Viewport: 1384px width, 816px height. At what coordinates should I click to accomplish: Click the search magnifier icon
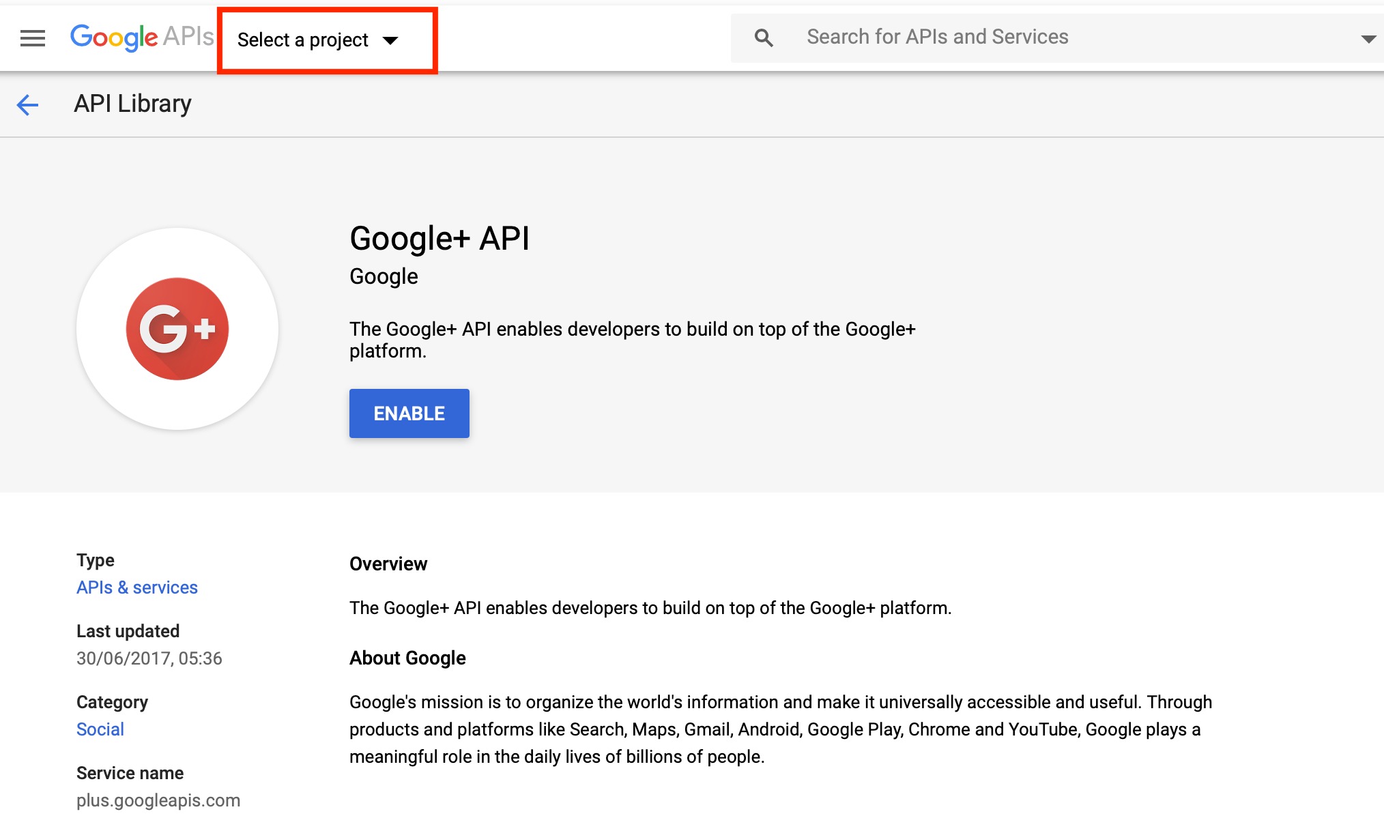click(x=764, y=38)
